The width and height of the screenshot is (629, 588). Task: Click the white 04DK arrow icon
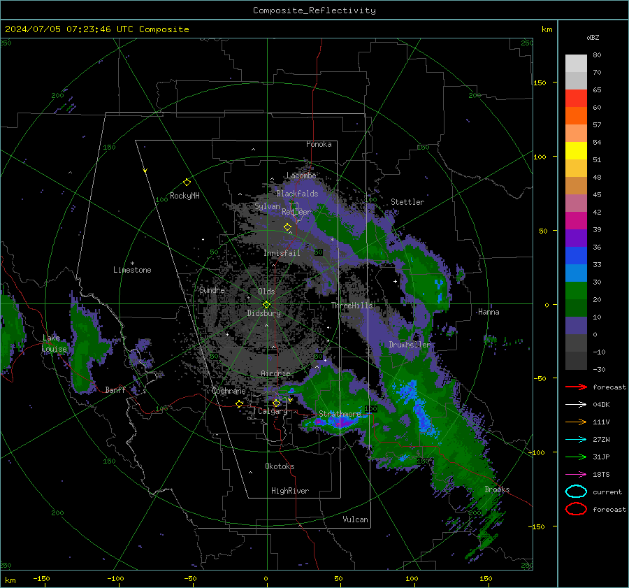(x=576, y=404)
